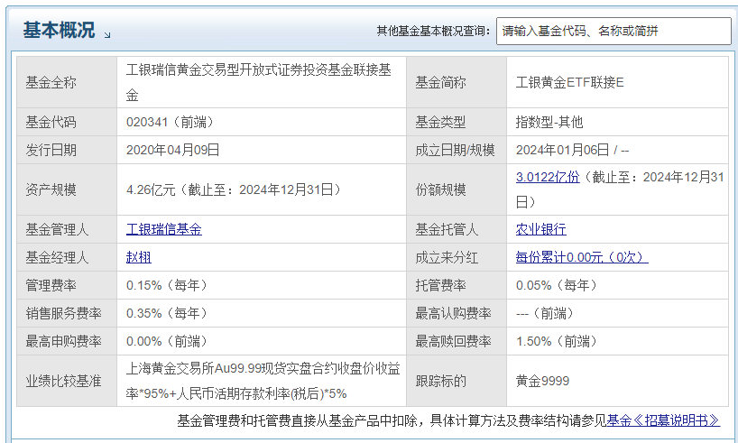Open the 农业银行 custodian link
The width and height of the screenshot is (738, 443).
[540, 229]
